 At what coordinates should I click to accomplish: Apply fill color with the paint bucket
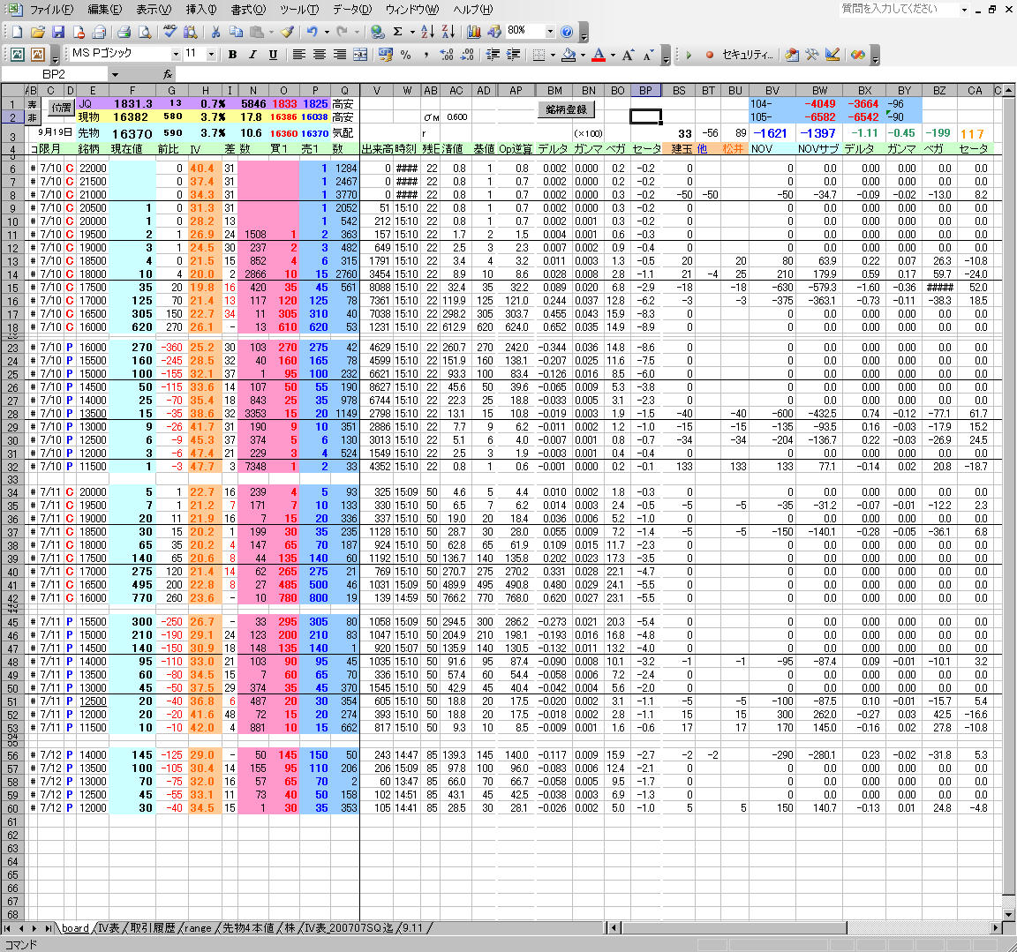(x=569, y=55)
